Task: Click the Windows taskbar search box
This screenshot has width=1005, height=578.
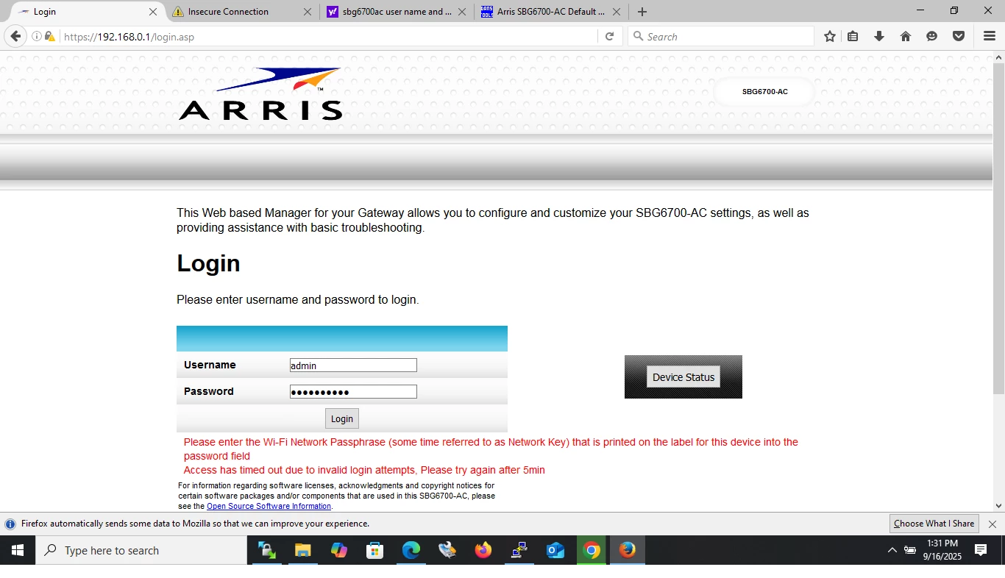Action: click(x=141, y=550)
